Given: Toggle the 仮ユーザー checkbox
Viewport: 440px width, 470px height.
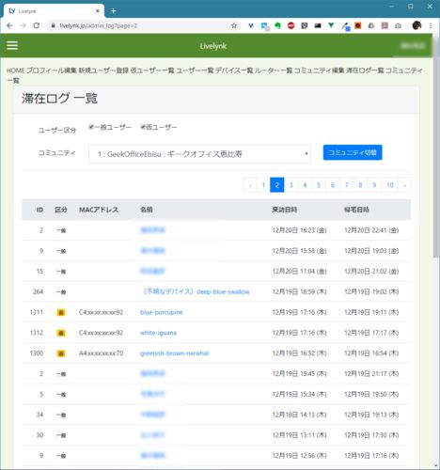Looking at the screenshot, I should 143,127.
